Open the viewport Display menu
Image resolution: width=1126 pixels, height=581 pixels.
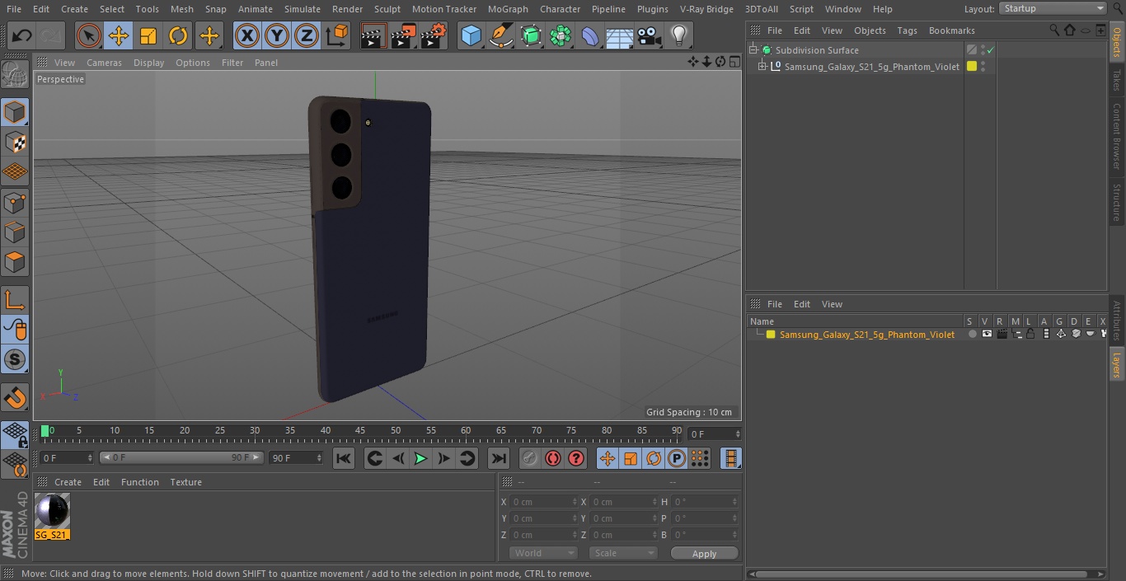tap(148, 63)
